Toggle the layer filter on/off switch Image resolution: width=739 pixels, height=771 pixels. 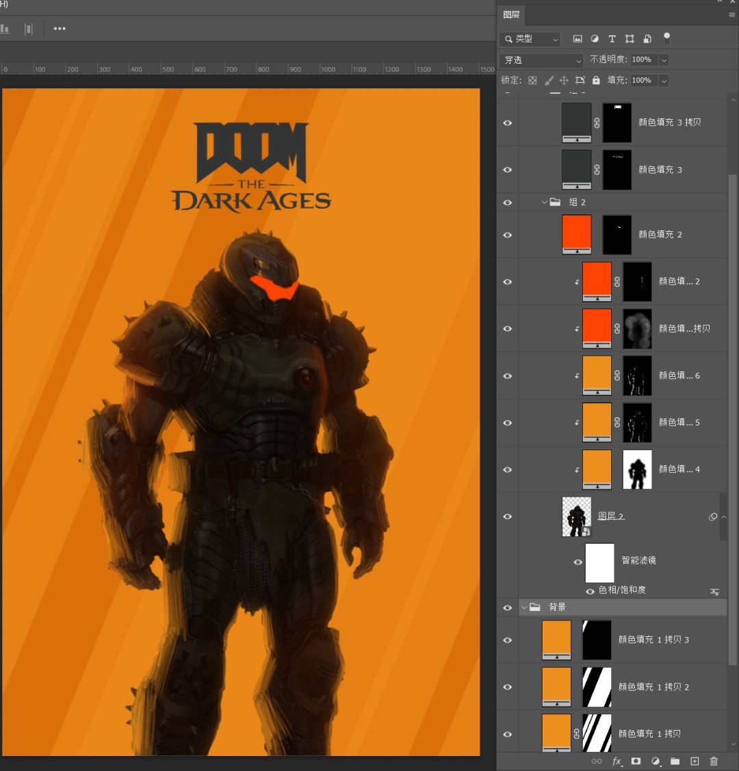[x=667, y=38]
